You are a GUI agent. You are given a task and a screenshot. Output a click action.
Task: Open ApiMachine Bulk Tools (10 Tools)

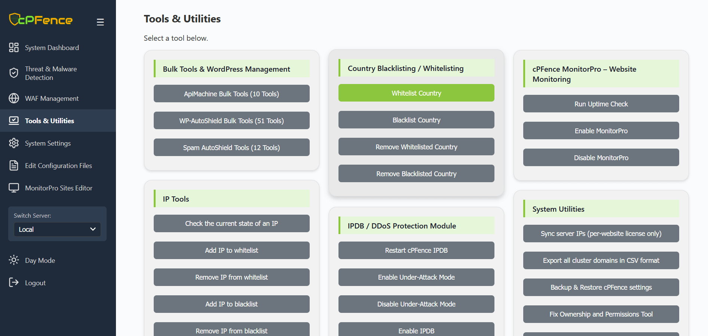(x=232, y=94)
